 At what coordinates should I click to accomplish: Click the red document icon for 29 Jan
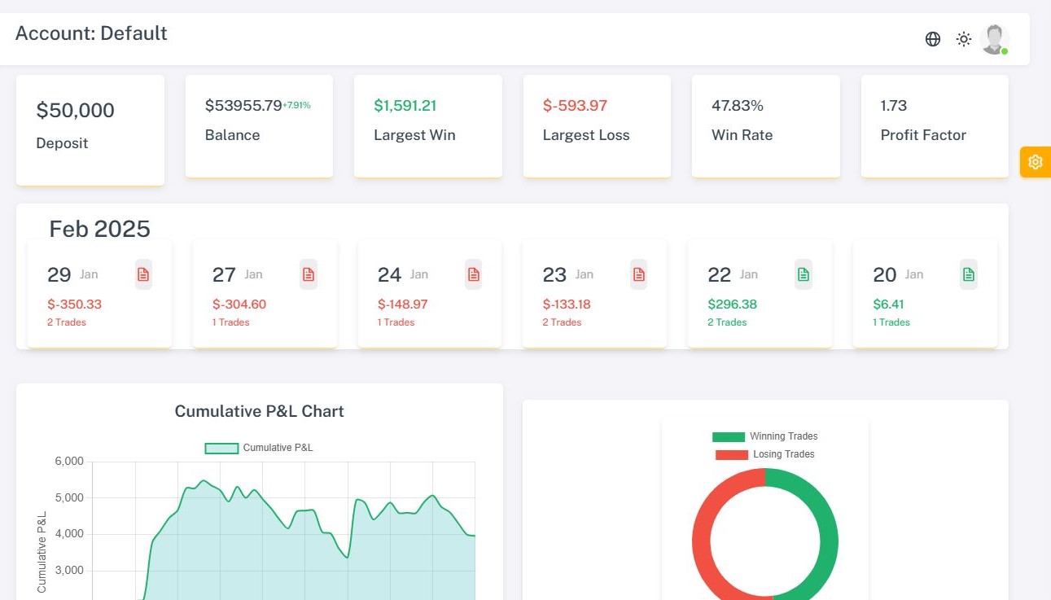[143, 274]
